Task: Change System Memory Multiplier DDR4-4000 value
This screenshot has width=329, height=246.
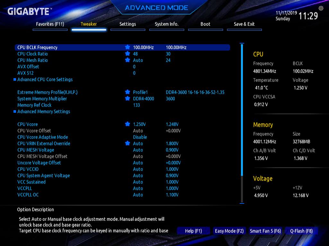Action: [144, 99]
